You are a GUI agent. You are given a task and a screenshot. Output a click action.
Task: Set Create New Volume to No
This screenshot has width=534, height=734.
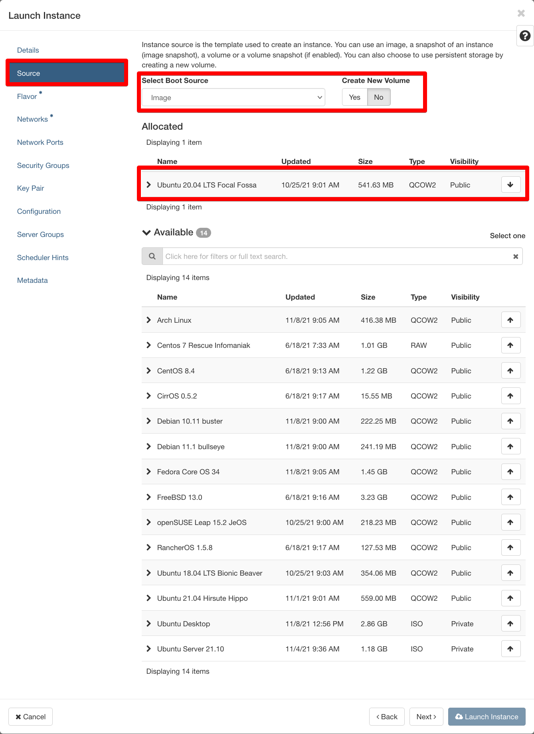(x=379, y=97)
